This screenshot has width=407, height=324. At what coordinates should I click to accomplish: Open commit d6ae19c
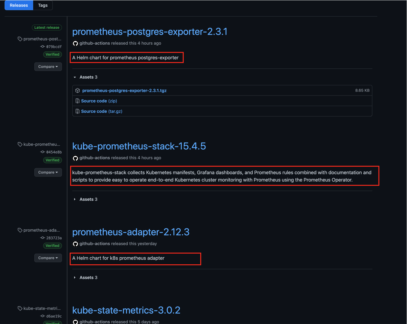click(54, 316)
